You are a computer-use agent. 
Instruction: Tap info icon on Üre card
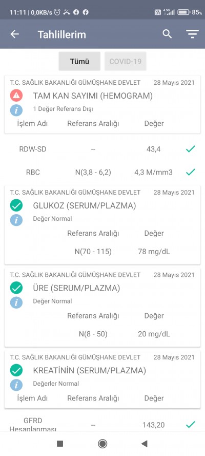16,303
